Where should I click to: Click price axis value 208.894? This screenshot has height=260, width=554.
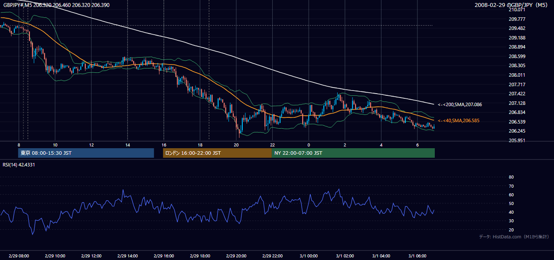(517, 47)
